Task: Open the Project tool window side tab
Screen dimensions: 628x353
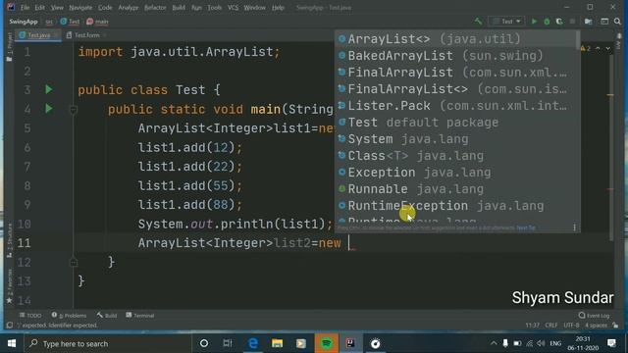Action: (x=9, y=47)
